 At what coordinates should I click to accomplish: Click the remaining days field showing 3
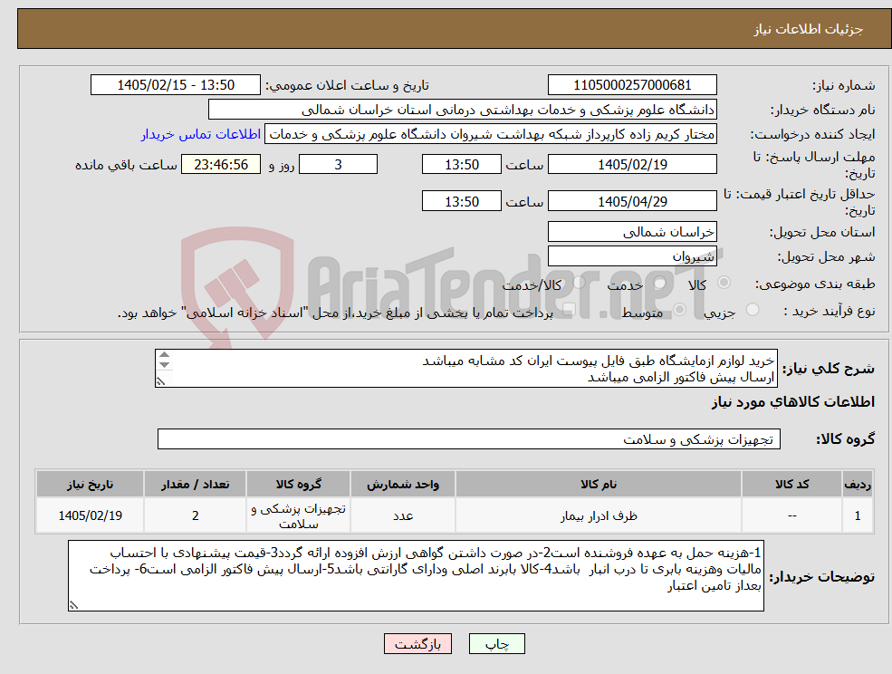click(x=338, y=165)
